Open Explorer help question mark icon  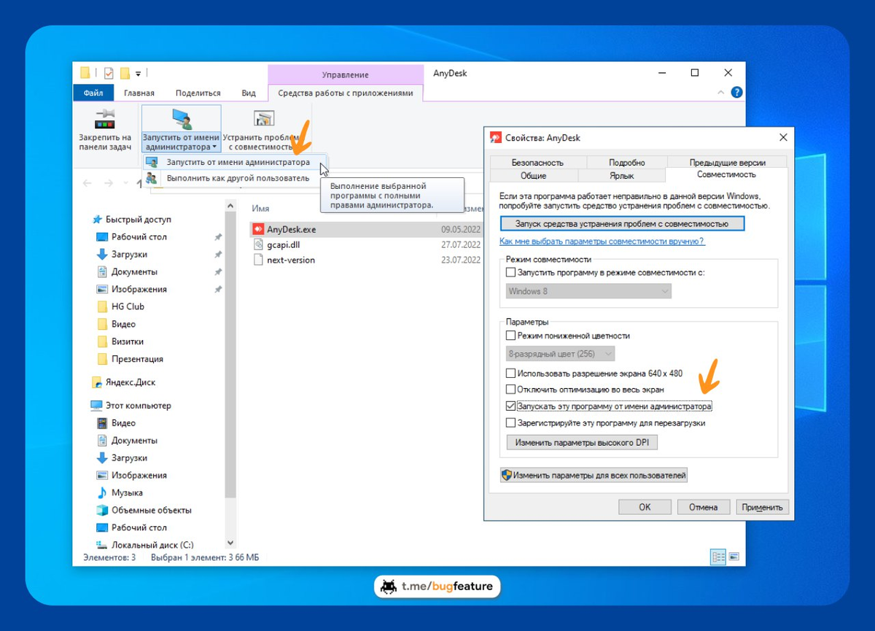point(736,93)
